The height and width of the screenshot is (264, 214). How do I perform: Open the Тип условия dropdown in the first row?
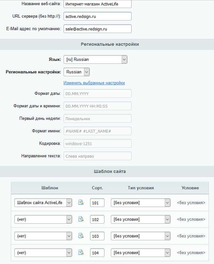pyautogui.click(x=140, y=202)
